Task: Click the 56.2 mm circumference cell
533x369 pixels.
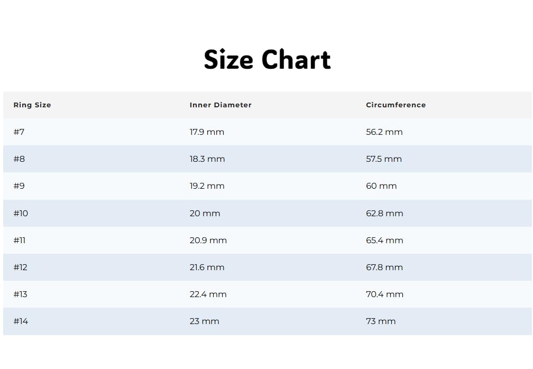Action: (384, 132)
